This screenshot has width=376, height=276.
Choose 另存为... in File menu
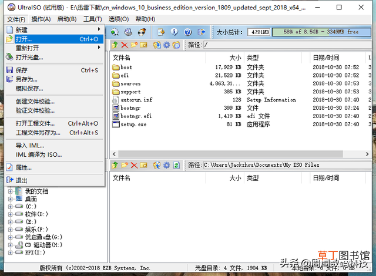click(x=55, y=79)
